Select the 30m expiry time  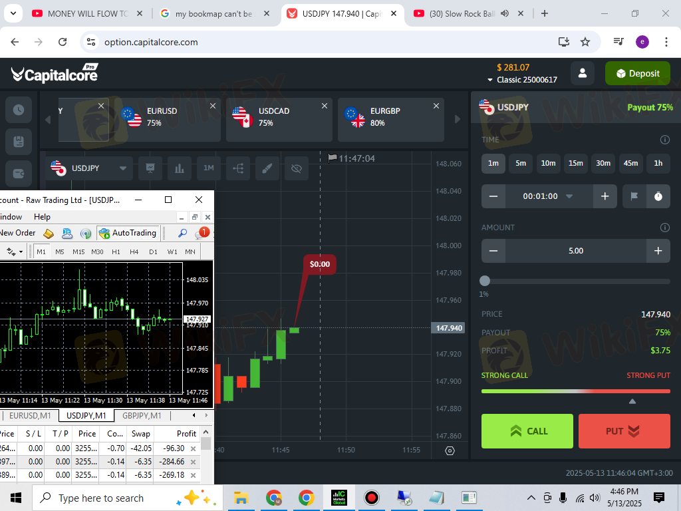pyautogui.click(x=603, y=164)
